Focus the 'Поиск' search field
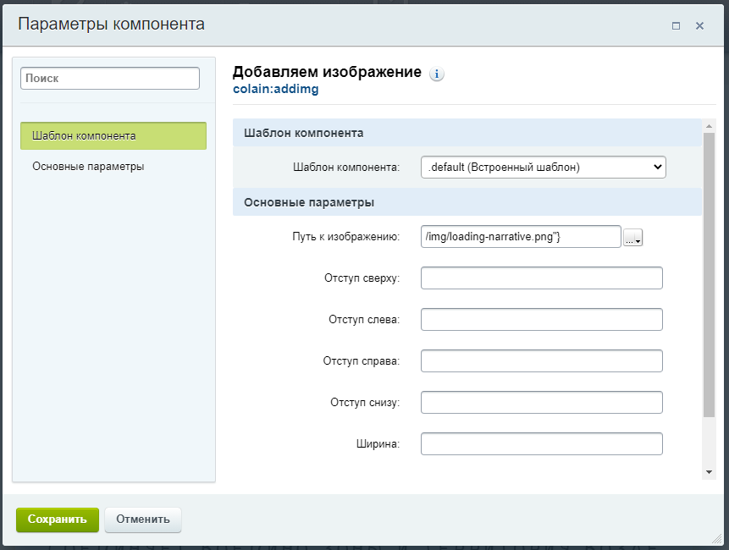Viewport: 729px width, 550px height. 110,78
